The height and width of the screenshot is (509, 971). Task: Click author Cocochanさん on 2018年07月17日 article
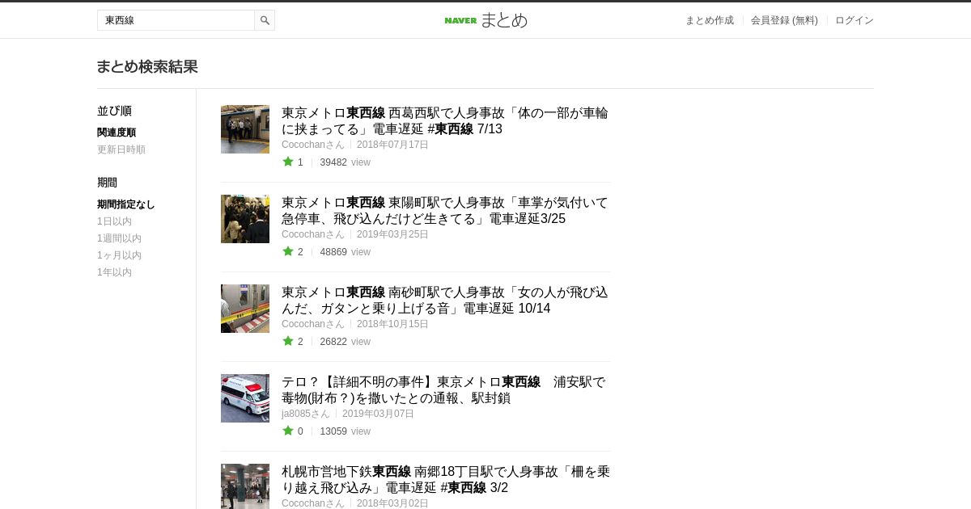[x=313, y=145]
